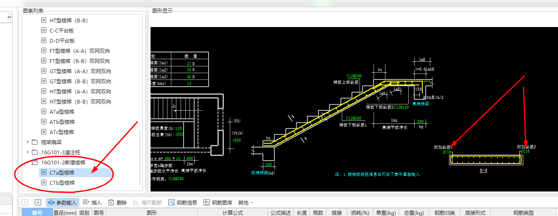Screen dimensions: 558x216
Task: Select ATb型楼梯 tree item
Action: pos(62,122)
